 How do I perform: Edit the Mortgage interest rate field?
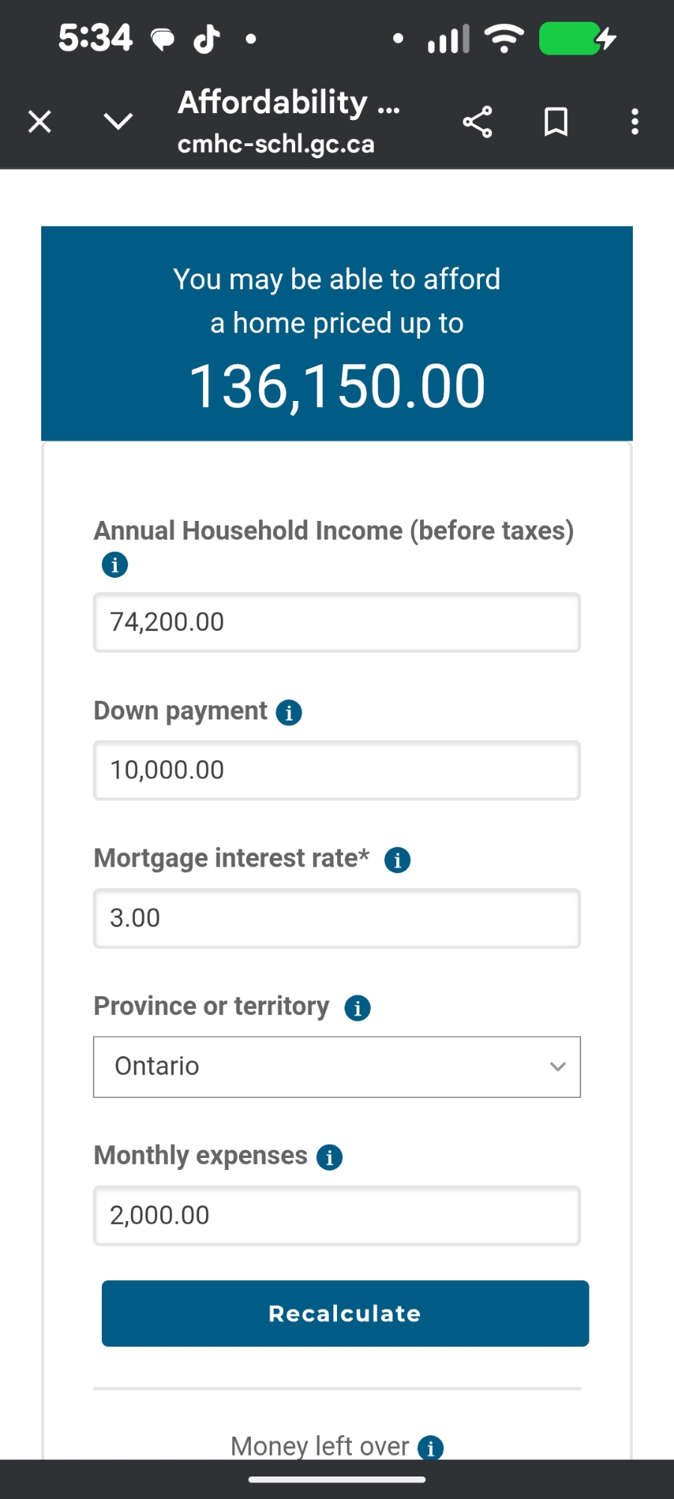tap(337, 918)
